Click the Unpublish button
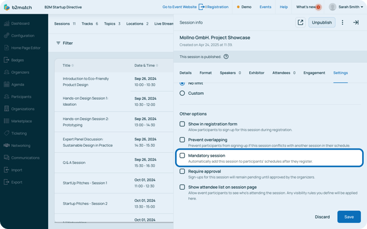Viewport: 367px width, 229px height. click(x=322, y=22)
